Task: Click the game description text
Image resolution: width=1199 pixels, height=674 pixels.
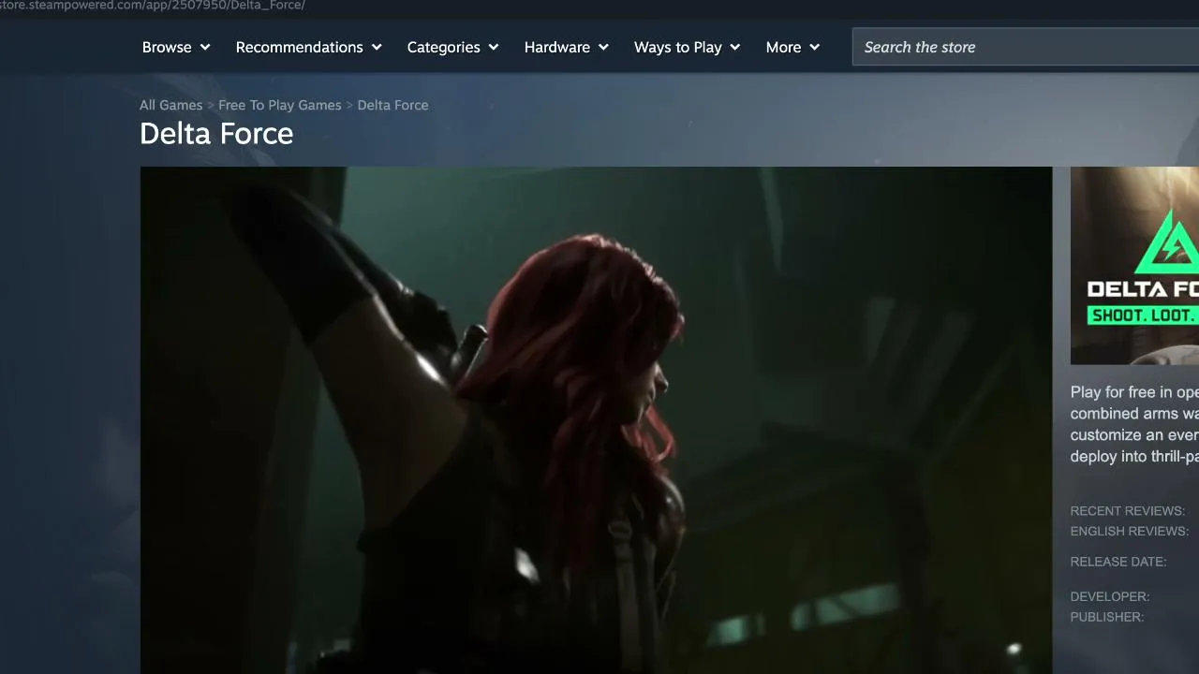Action: (x=1134, y=424)
